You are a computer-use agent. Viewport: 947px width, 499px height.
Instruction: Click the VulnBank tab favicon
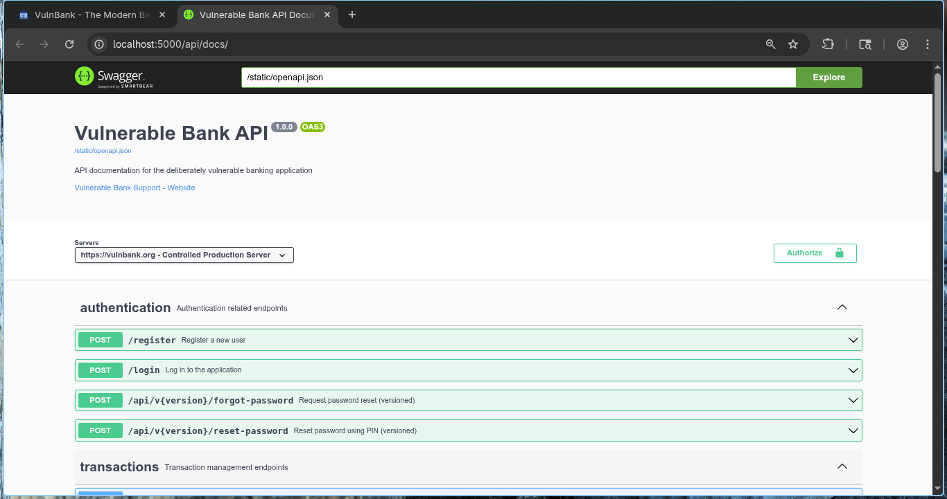coord(24,15)
